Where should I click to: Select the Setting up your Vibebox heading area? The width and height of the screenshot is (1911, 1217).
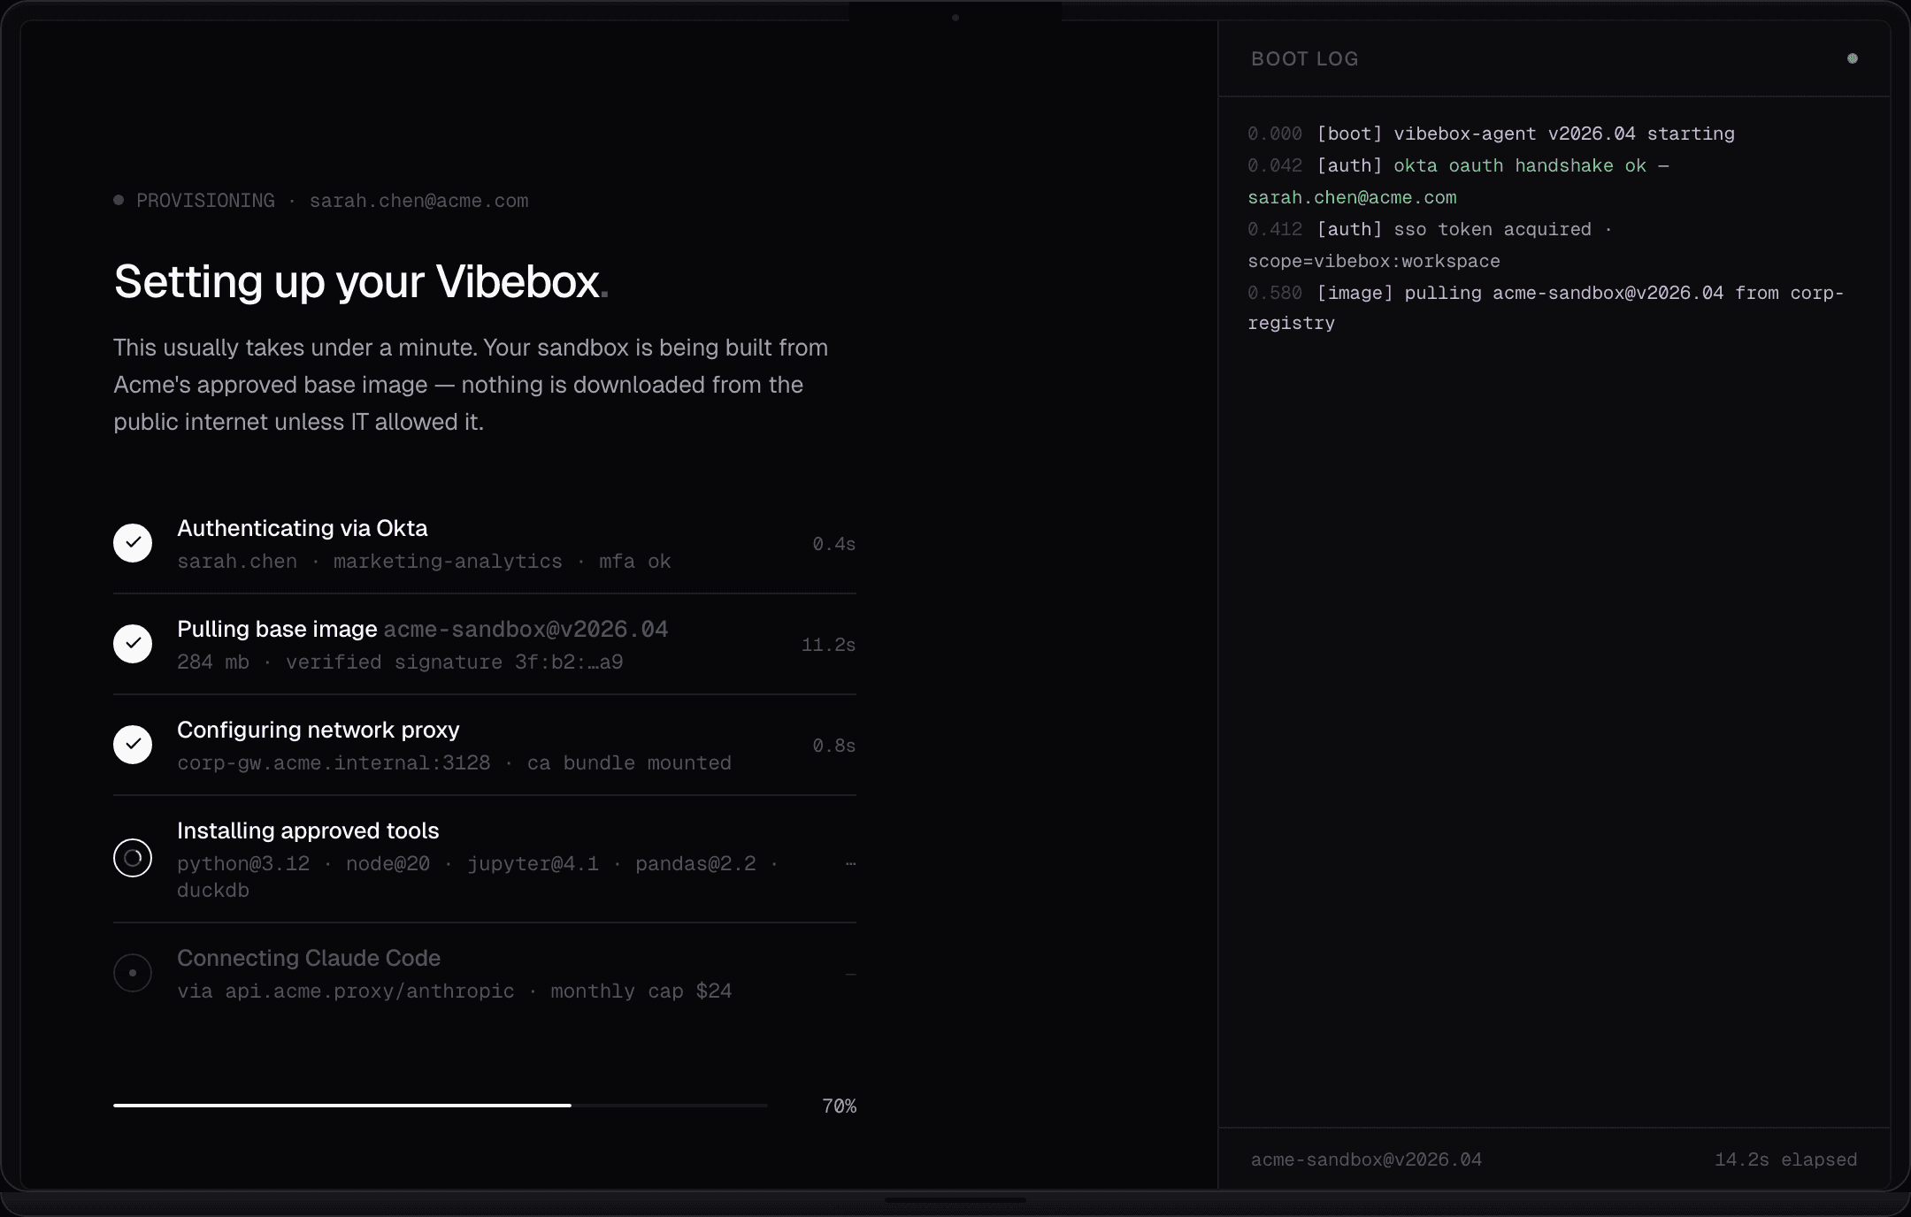357,281
